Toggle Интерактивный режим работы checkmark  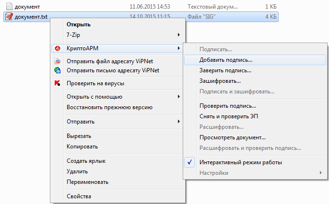pos(189,162)
